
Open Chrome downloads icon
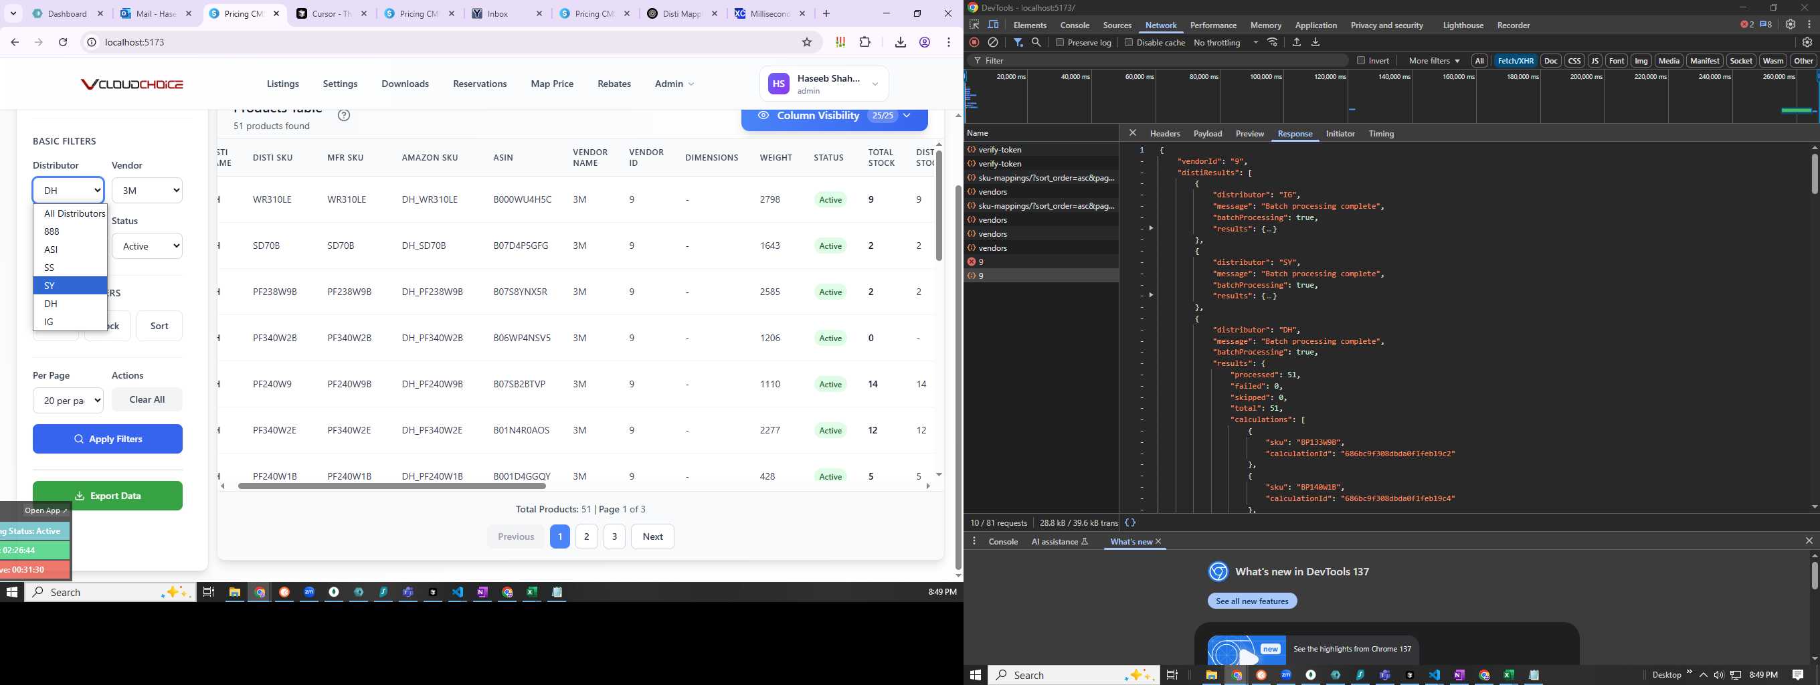[900, 42]
